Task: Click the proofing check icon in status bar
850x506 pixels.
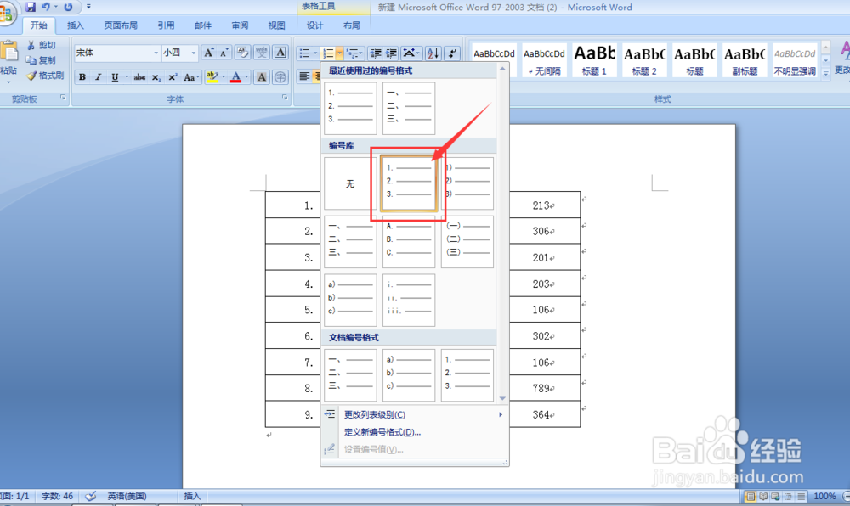Action: (91, 496)
